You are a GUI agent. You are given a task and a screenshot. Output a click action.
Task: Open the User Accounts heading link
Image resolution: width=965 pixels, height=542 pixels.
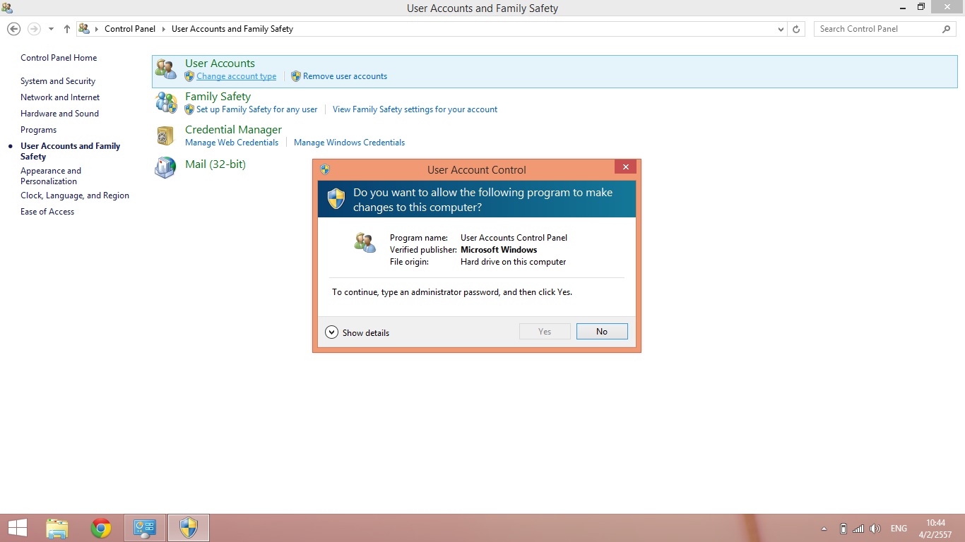point(220,64)
